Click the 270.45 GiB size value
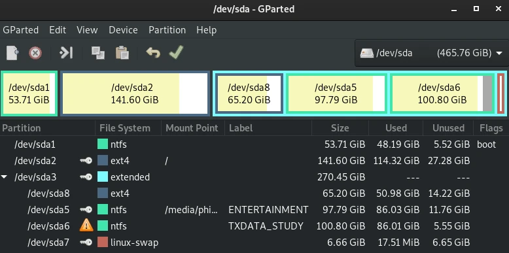The image size is (509, 253). point(341,177)
